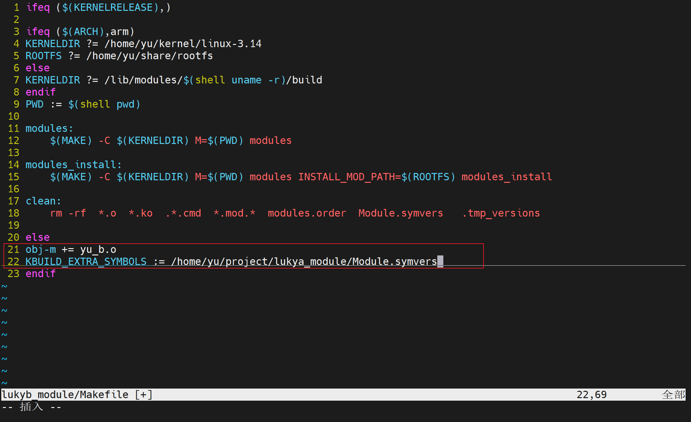Click the 22,69 cursor position indicator
Screen dimensions: 691x422
pos(591,395)
